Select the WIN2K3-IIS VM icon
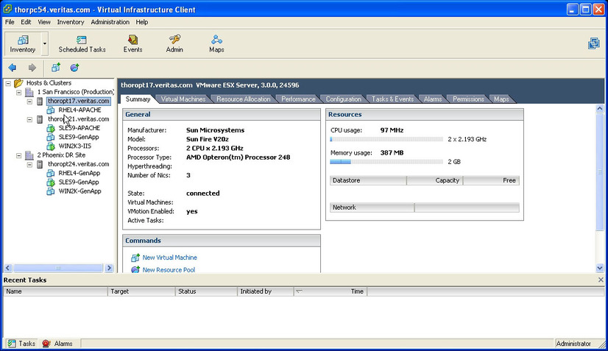This screenshot has width=608, height=351. pyautogui.click(x=50, y=146)
